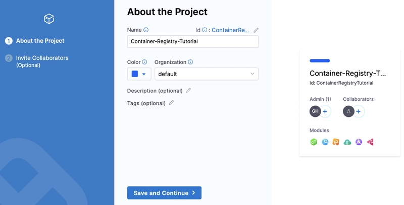Click the purple module icon in Modules
Viewport: 404px width, 205px height.
(x=359, y=142)
